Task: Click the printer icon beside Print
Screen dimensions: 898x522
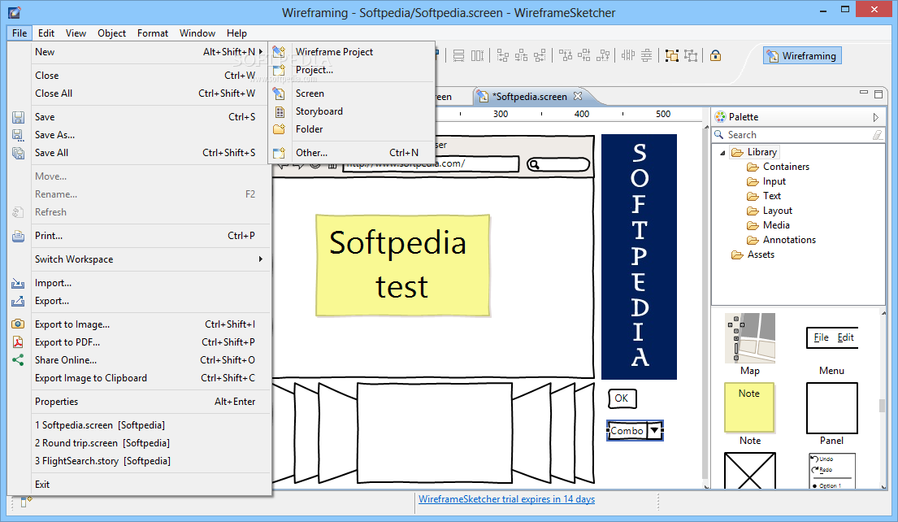Action: (19, 236)
